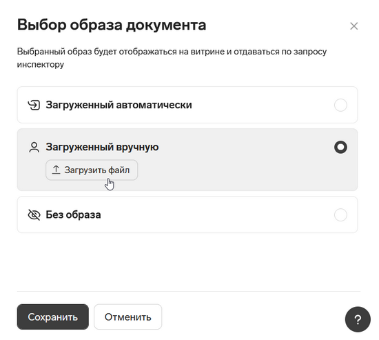Click the Загруженный автоматически label
Screen dimensions: 379x340
(119, 105)
